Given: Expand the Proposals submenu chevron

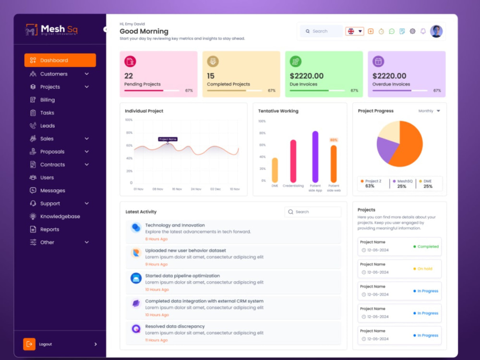Looking at the screenshot, I should (86, 152).
